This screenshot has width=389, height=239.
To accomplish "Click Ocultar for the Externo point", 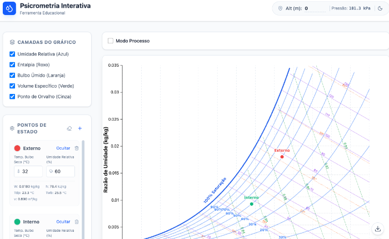I will point(63,148).
